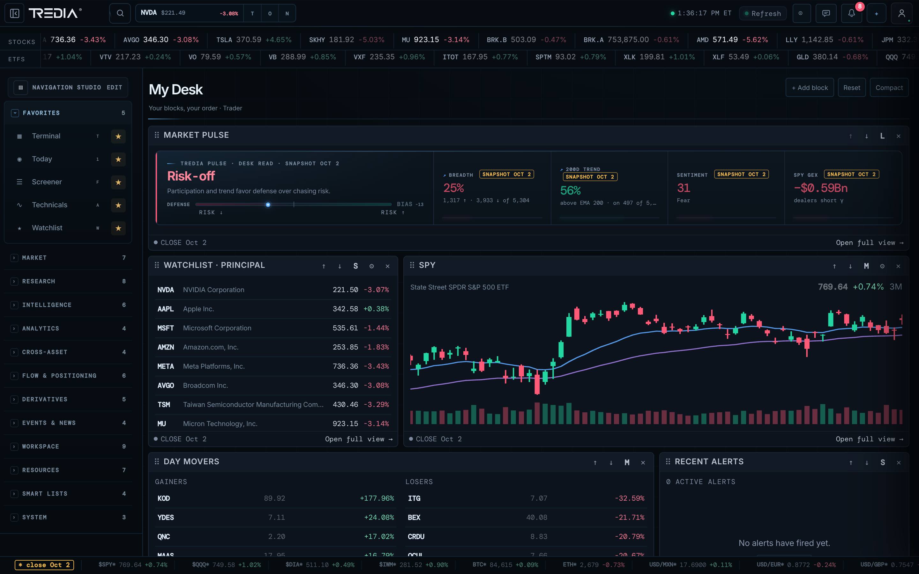Expand the Market section

68,258
